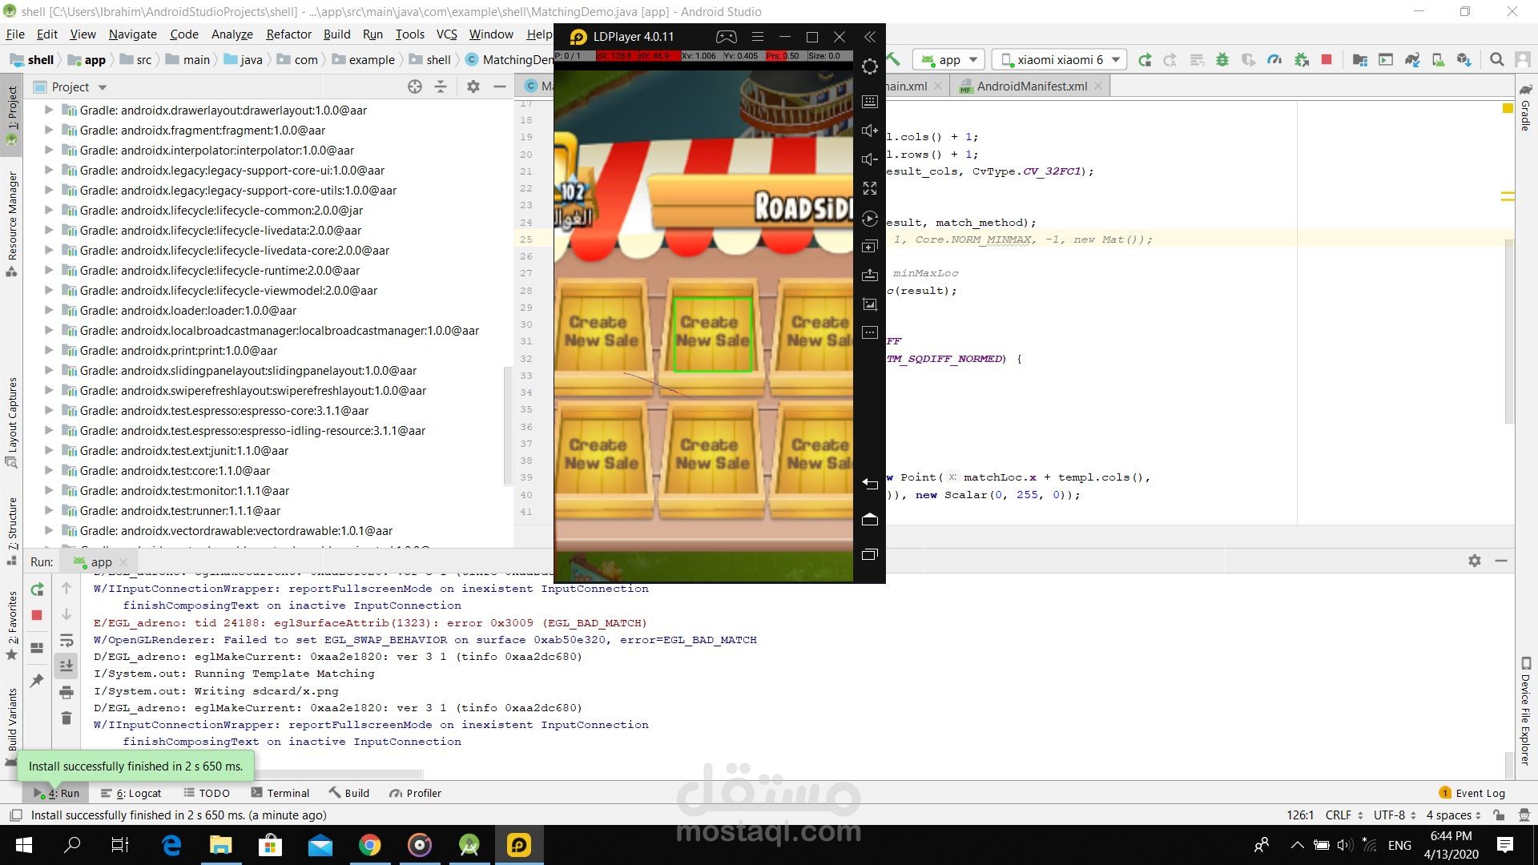This screenshot has width=1538, height=865.
Task: Open LDPlayer keyboard mapping icon
Action: (x=869, y=102)
